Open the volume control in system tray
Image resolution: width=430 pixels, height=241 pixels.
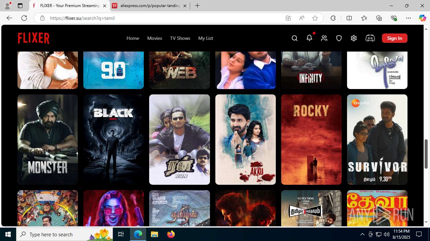click(386, 234)
